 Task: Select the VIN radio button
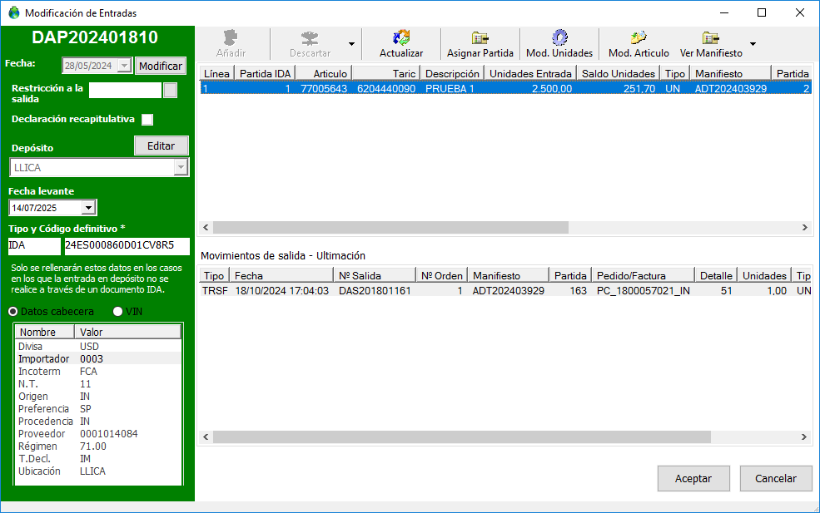click(117, 311)
